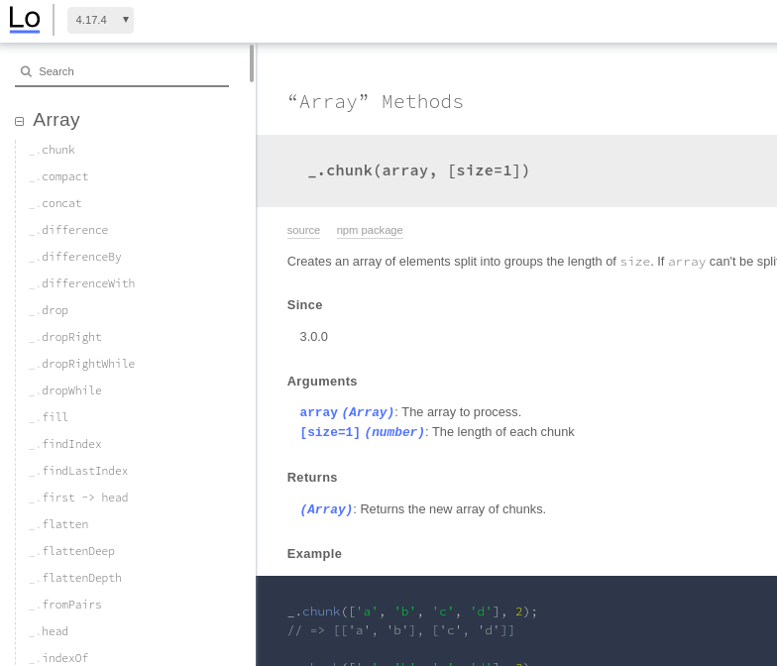
Task: Click the [size=1] (number) argument text
Action: [x=363, y=432]
